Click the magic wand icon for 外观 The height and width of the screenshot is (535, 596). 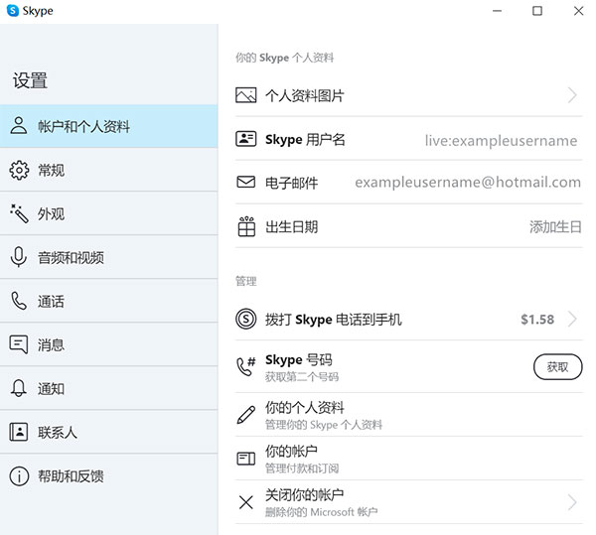pos(19,213)
